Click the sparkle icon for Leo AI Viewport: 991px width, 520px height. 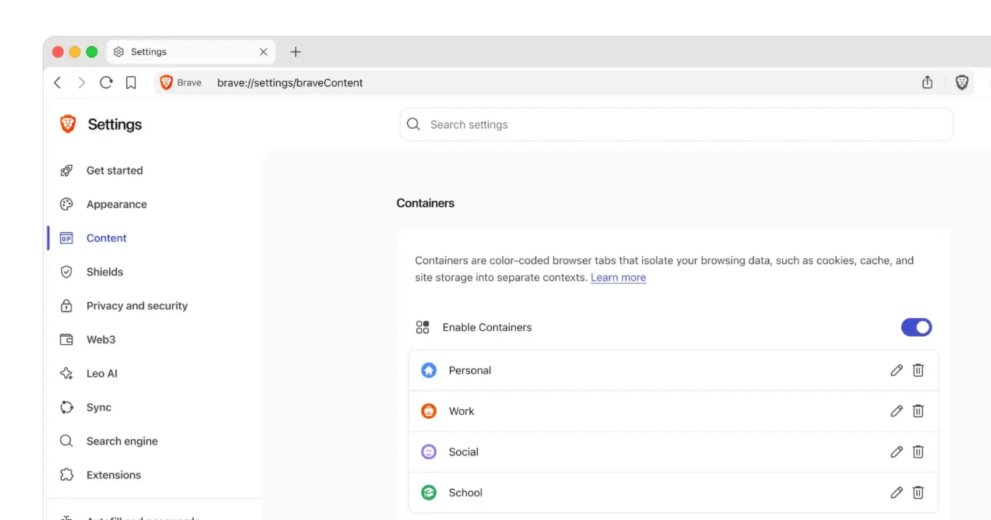coord(66,373)
